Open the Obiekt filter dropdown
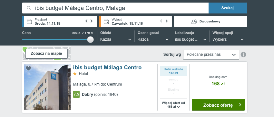The width and height of the screenshot is (274, 117). pos(116,39)
